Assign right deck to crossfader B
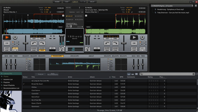 (x=88, y=49)
